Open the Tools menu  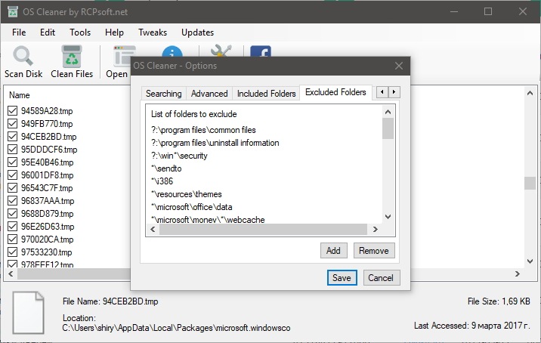(x=79, y=32)
